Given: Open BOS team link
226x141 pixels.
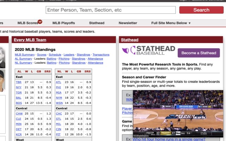Looking at the screenshot, I should (x=19, y=103).
